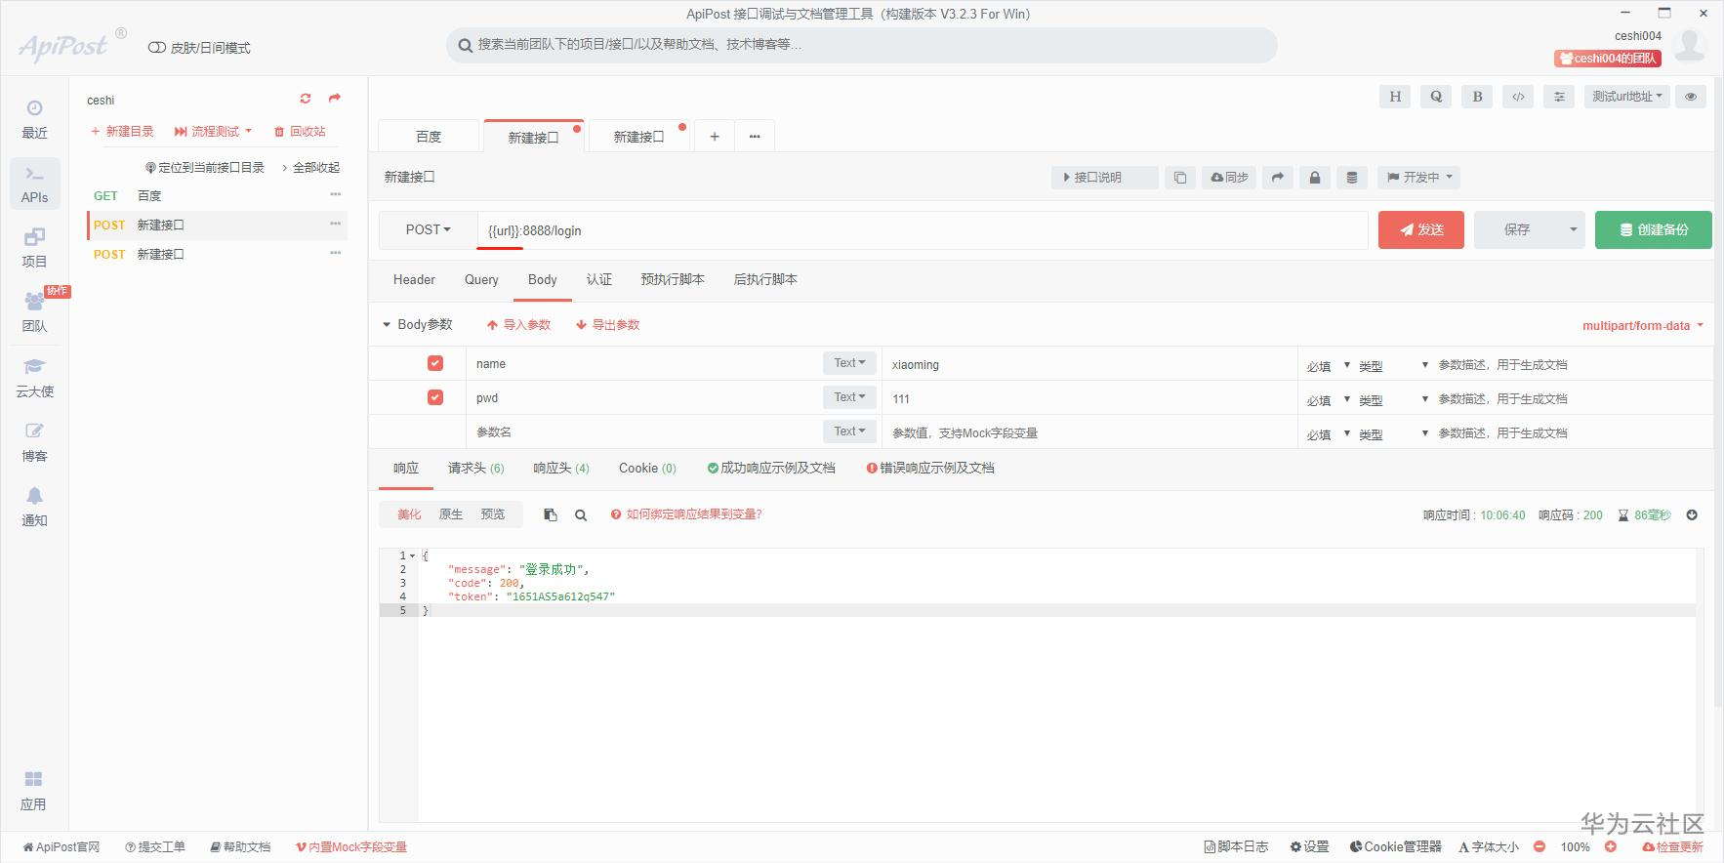Screen dimensions: 1724x863
Task: Open the POST method dropdown
Action: click(428, 230)
